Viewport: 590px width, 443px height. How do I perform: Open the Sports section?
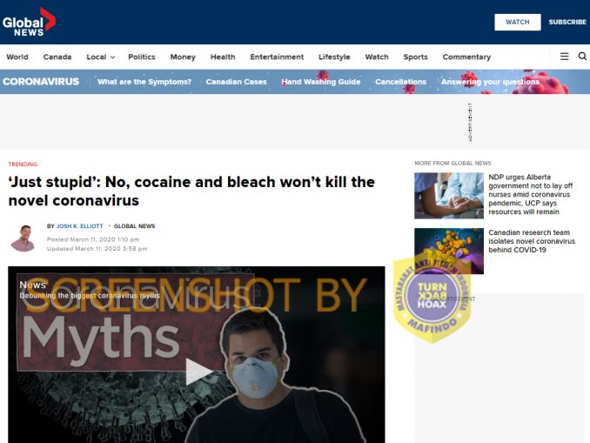pyautogui.click(x=415, y=57)
